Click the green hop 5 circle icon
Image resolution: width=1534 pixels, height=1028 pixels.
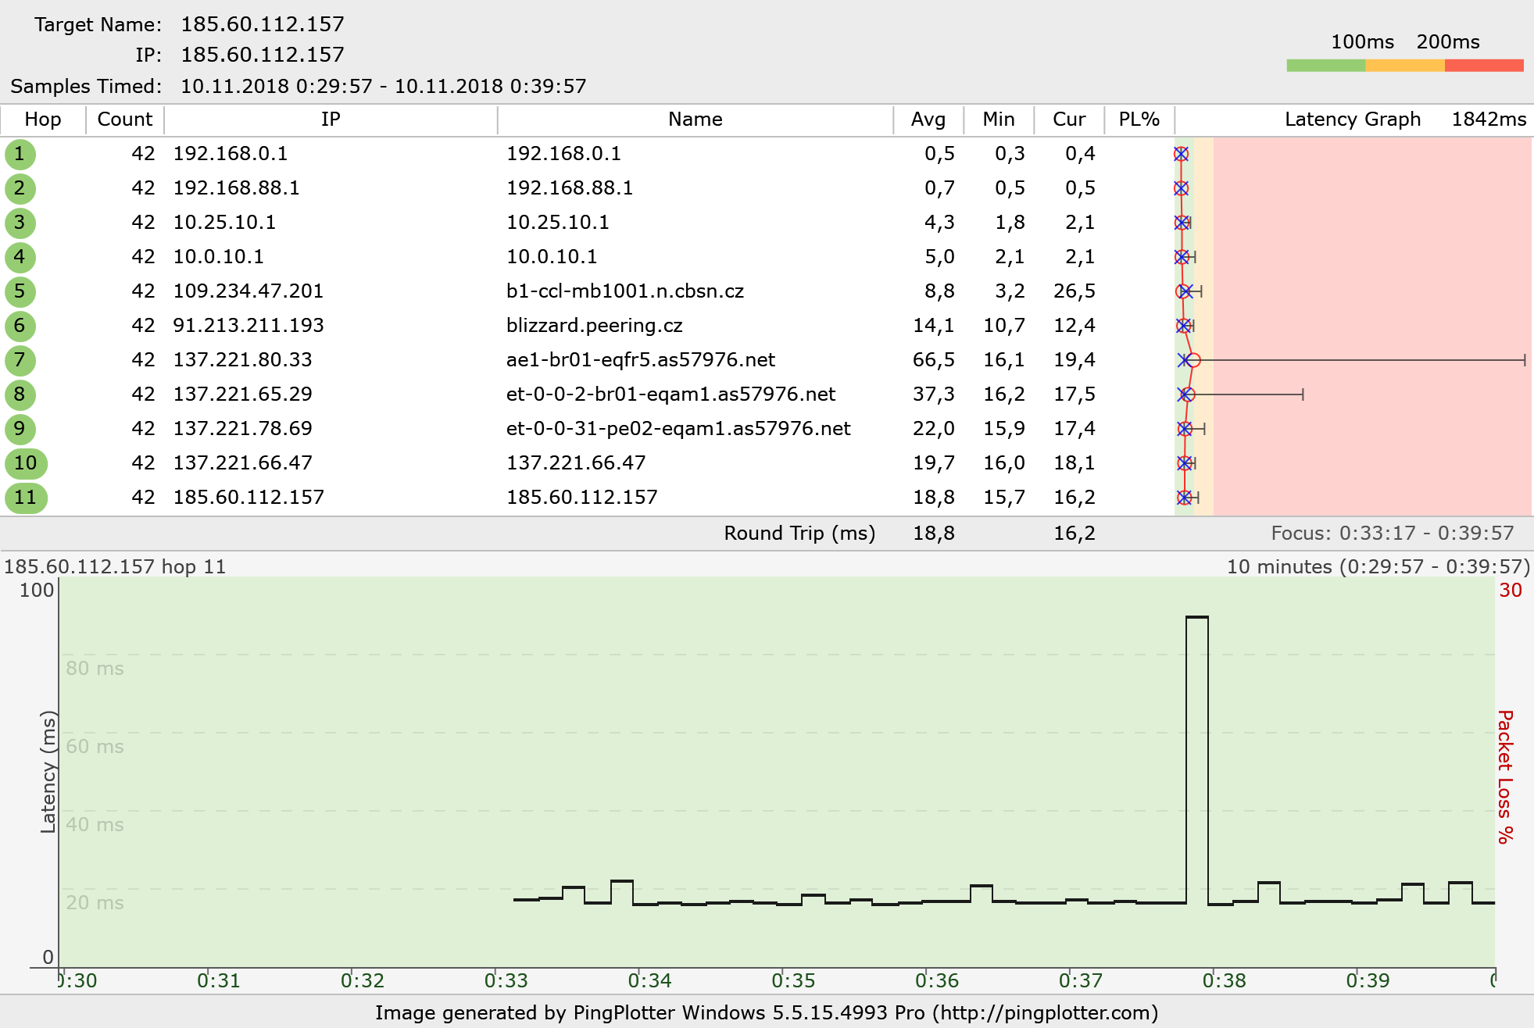coord(20,291)
